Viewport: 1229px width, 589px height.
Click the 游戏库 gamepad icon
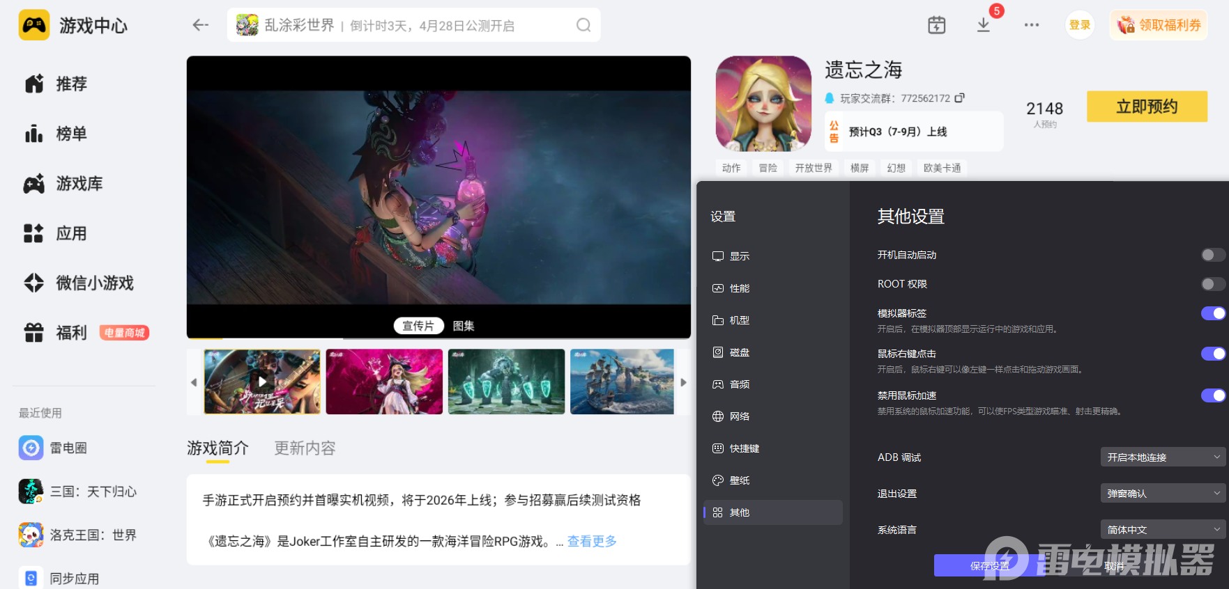point(34,184)
